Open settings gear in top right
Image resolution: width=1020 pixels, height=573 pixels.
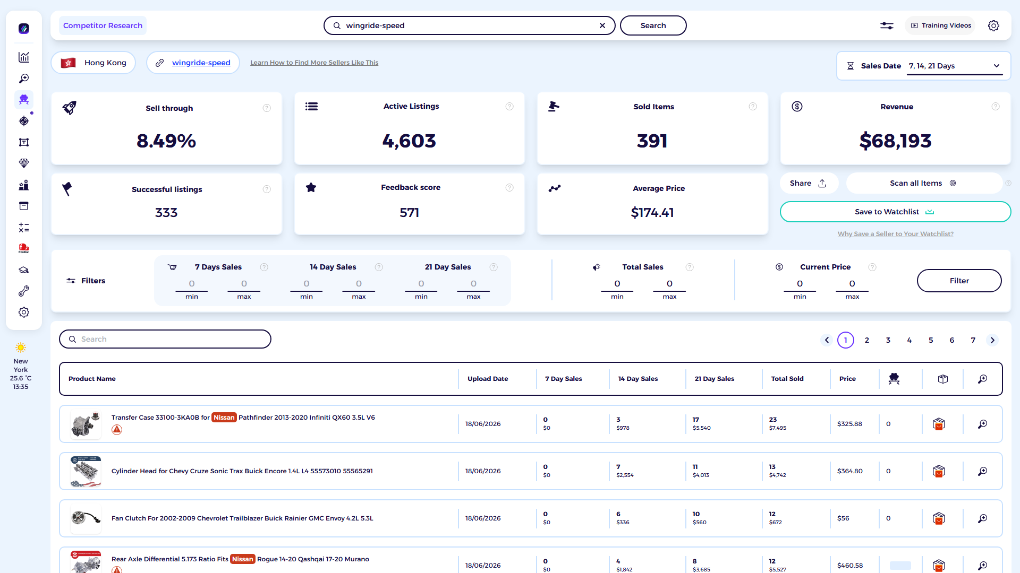(993, 25)
